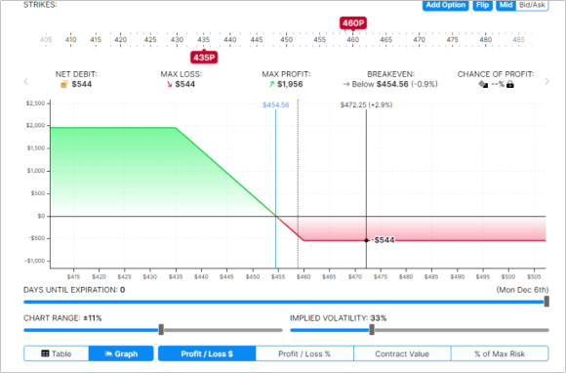Adjust the Days Until Expiration slider handle
566x373 pixels.
click(546, 301)
